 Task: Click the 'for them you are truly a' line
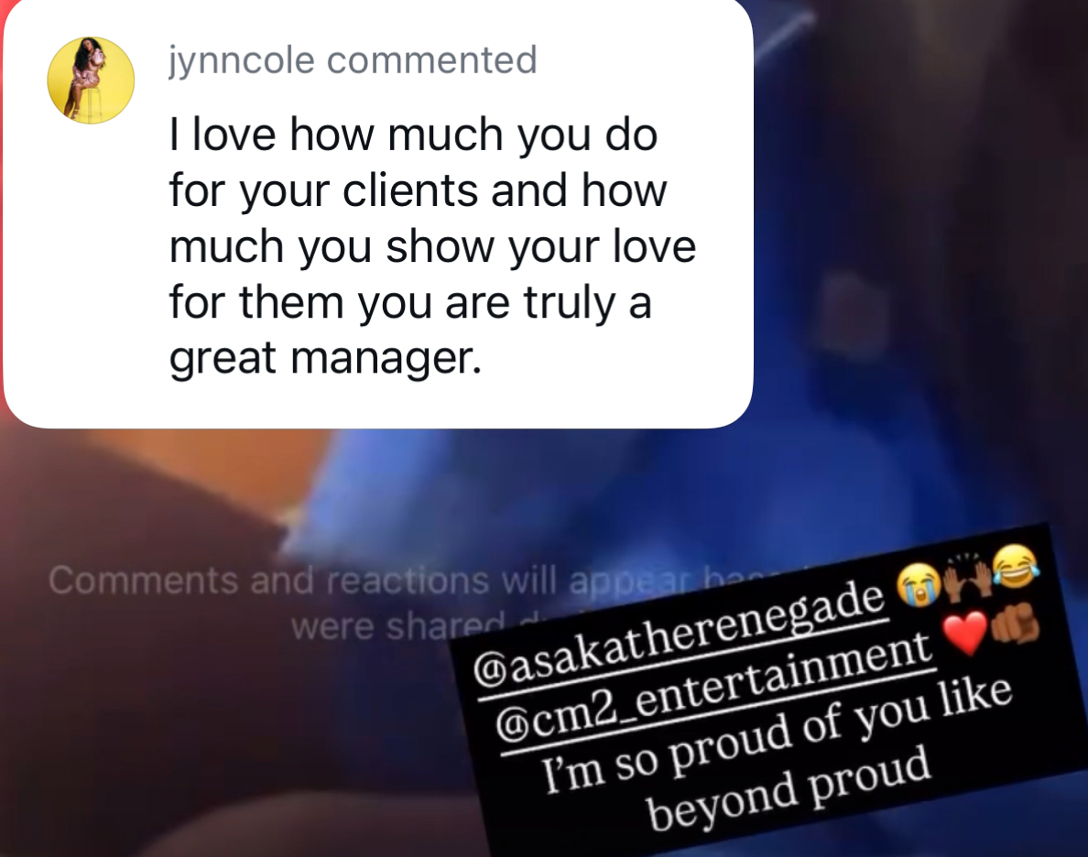click(x=411, y=302)
